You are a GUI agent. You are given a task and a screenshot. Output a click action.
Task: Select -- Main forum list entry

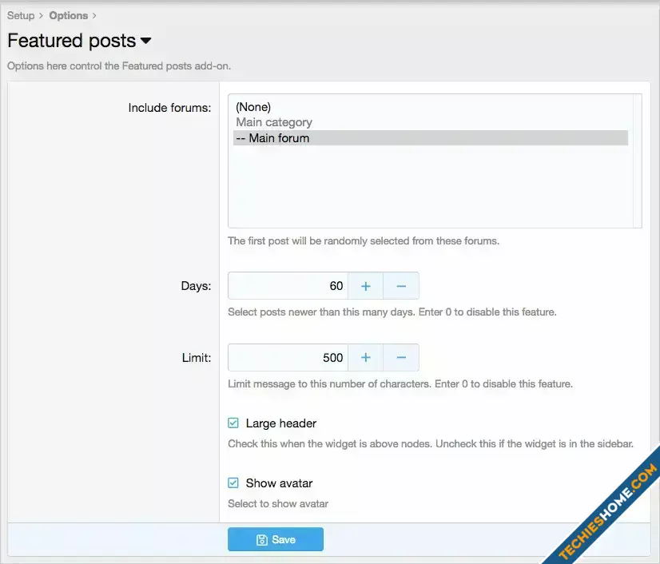click(431, 138)
